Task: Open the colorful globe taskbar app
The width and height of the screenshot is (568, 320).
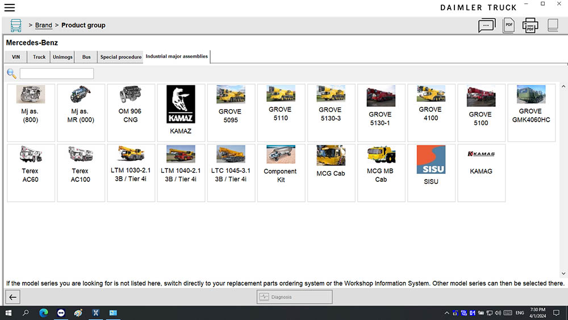Action: (x=78, y=313)
